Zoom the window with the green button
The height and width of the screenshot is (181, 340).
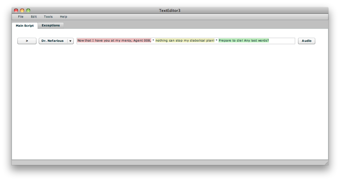28,10
